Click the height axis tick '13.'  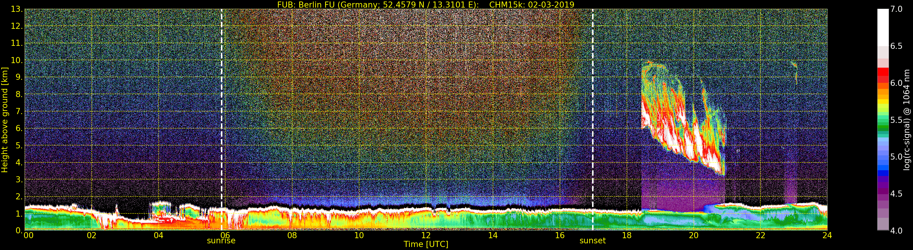pos(17,9)
